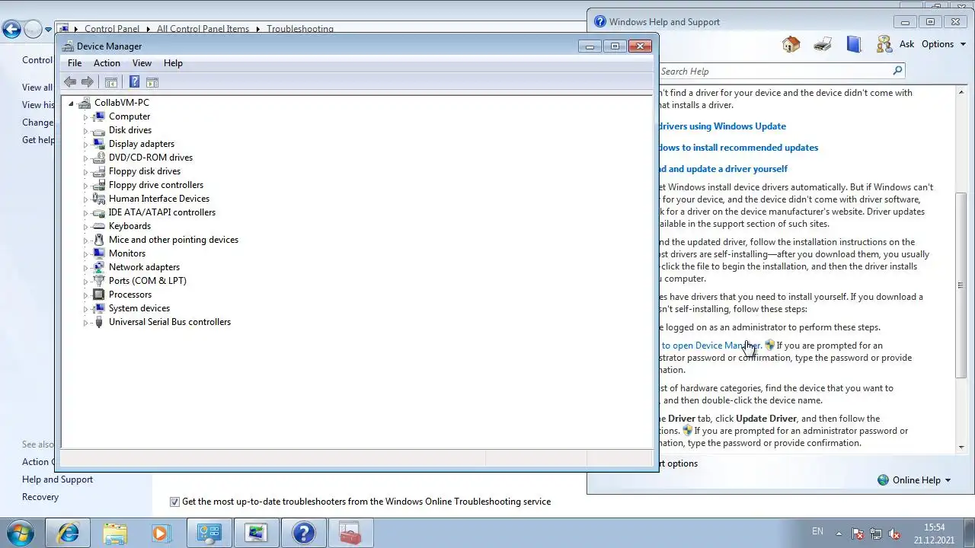
Task: Expand the Display adapters category
Action: 85,144
